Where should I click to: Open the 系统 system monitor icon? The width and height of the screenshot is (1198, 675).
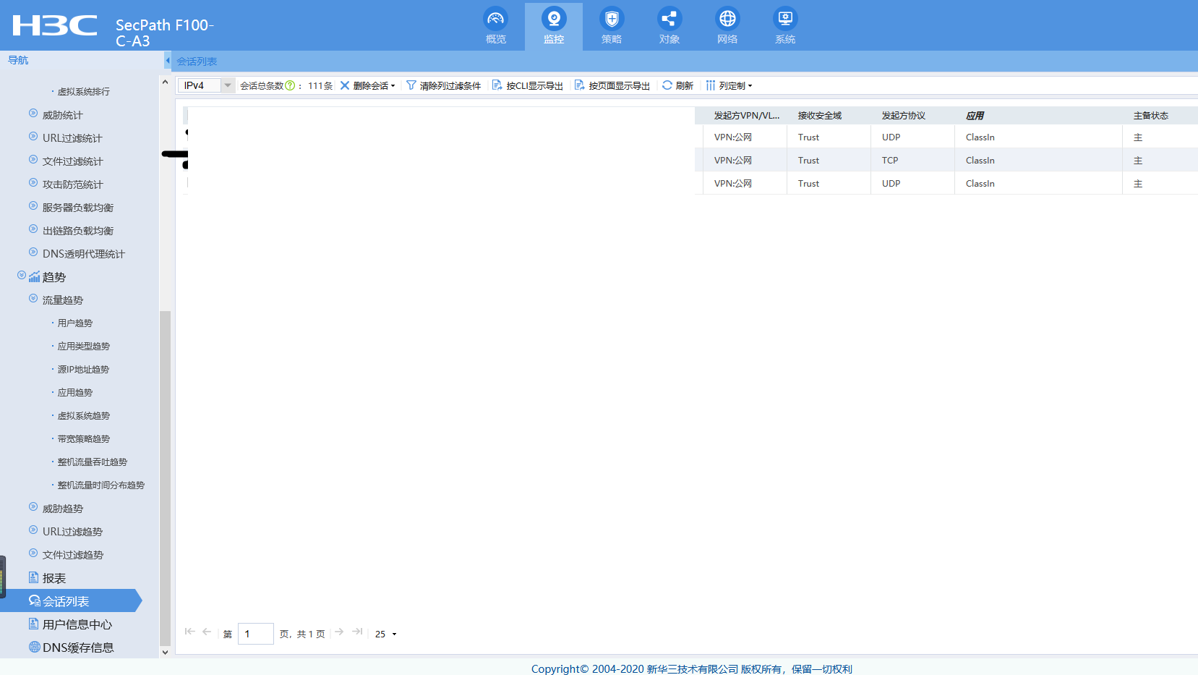coord(784,19)
